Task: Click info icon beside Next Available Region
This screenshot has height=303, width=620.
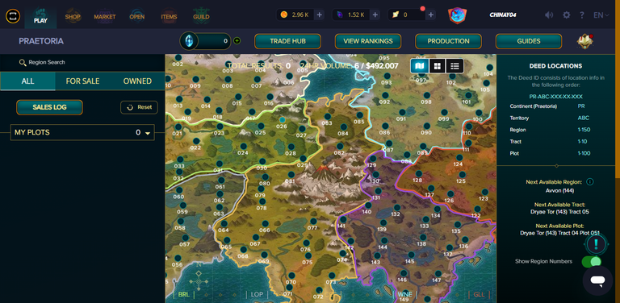Action: pyautogui.click(x=590, y=182)
